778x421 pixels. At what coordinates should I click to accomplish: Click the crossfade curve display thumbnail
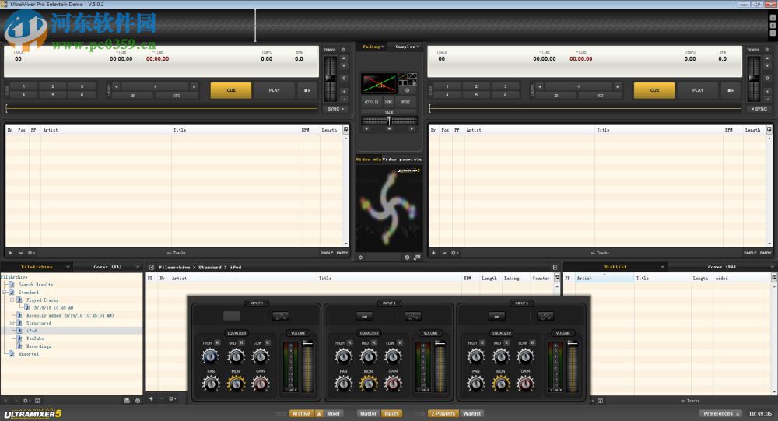tap(379, 84)
